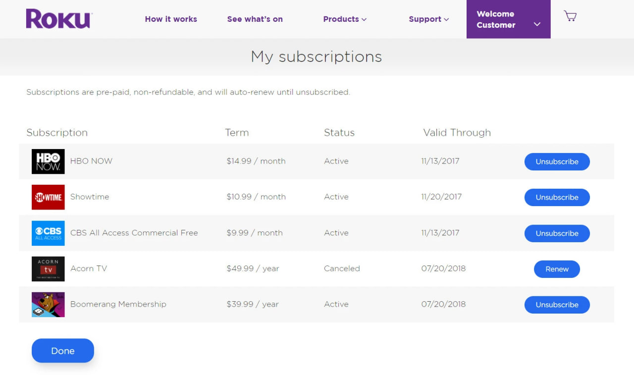634x375 pixels.
Task: Click HBO NOW's 11/13/2017 date
Action: 440,161
